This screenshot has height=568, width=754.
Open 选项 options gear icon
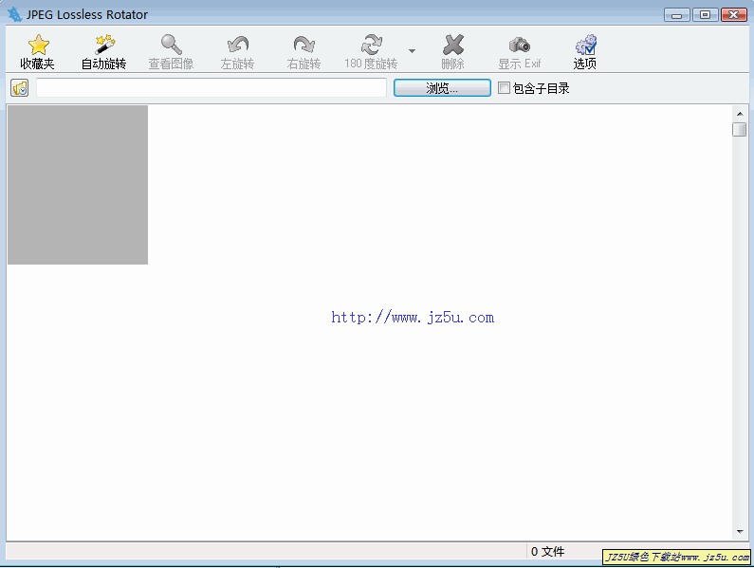tap(586, 45)
